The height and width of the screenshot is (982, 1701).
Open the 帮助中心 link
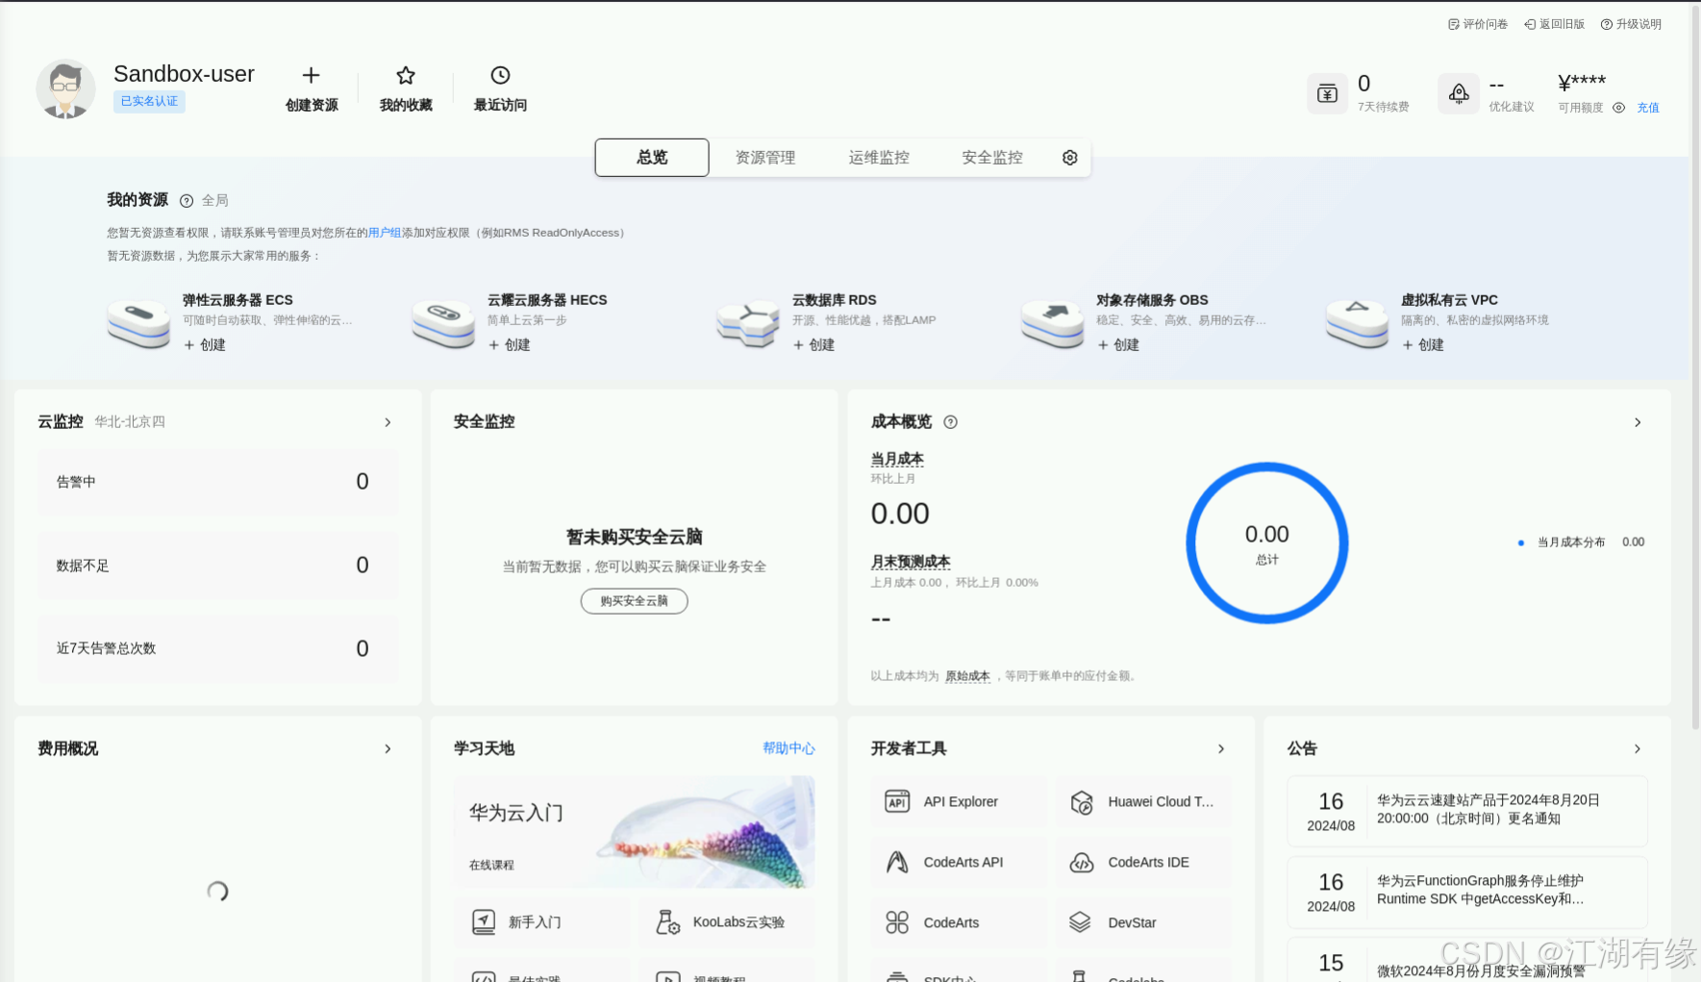[x=788, y=748]
